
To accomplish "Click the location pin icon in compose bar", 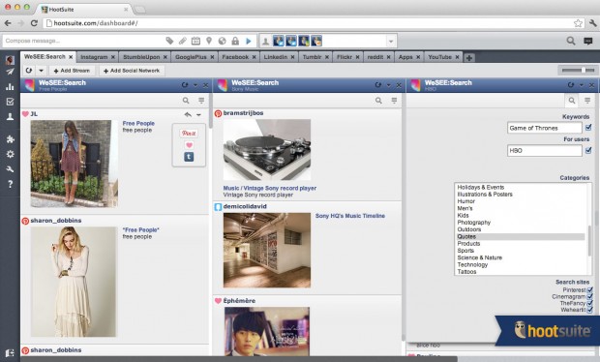I will click(209, 41).
